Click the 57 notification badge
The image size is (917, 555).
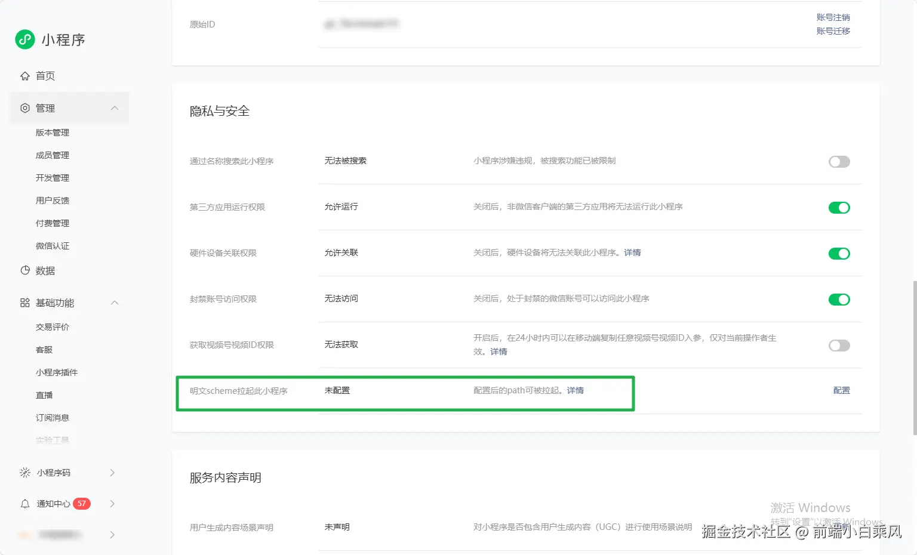point(82,504)
